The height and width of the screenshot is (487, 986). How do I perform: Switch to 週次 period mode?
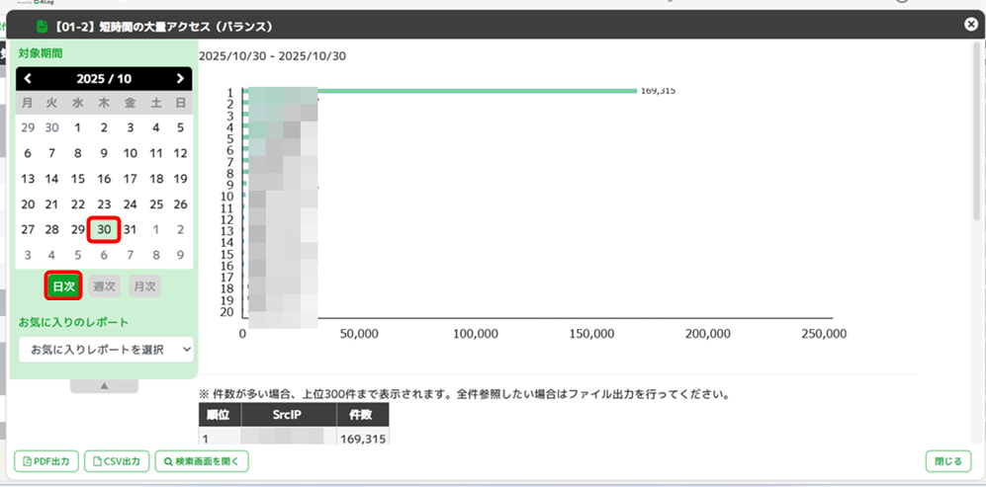(104, 286)
